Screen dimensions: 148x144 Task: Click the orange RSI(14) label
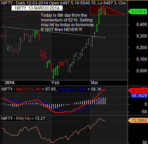coord(23,118)
